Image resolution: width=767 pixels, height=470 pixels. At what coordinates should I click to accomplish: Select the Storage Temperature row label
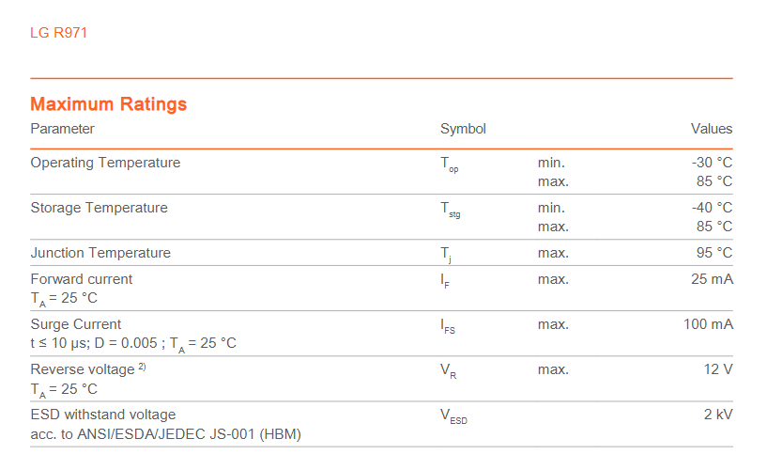click(x=99, y=208)
